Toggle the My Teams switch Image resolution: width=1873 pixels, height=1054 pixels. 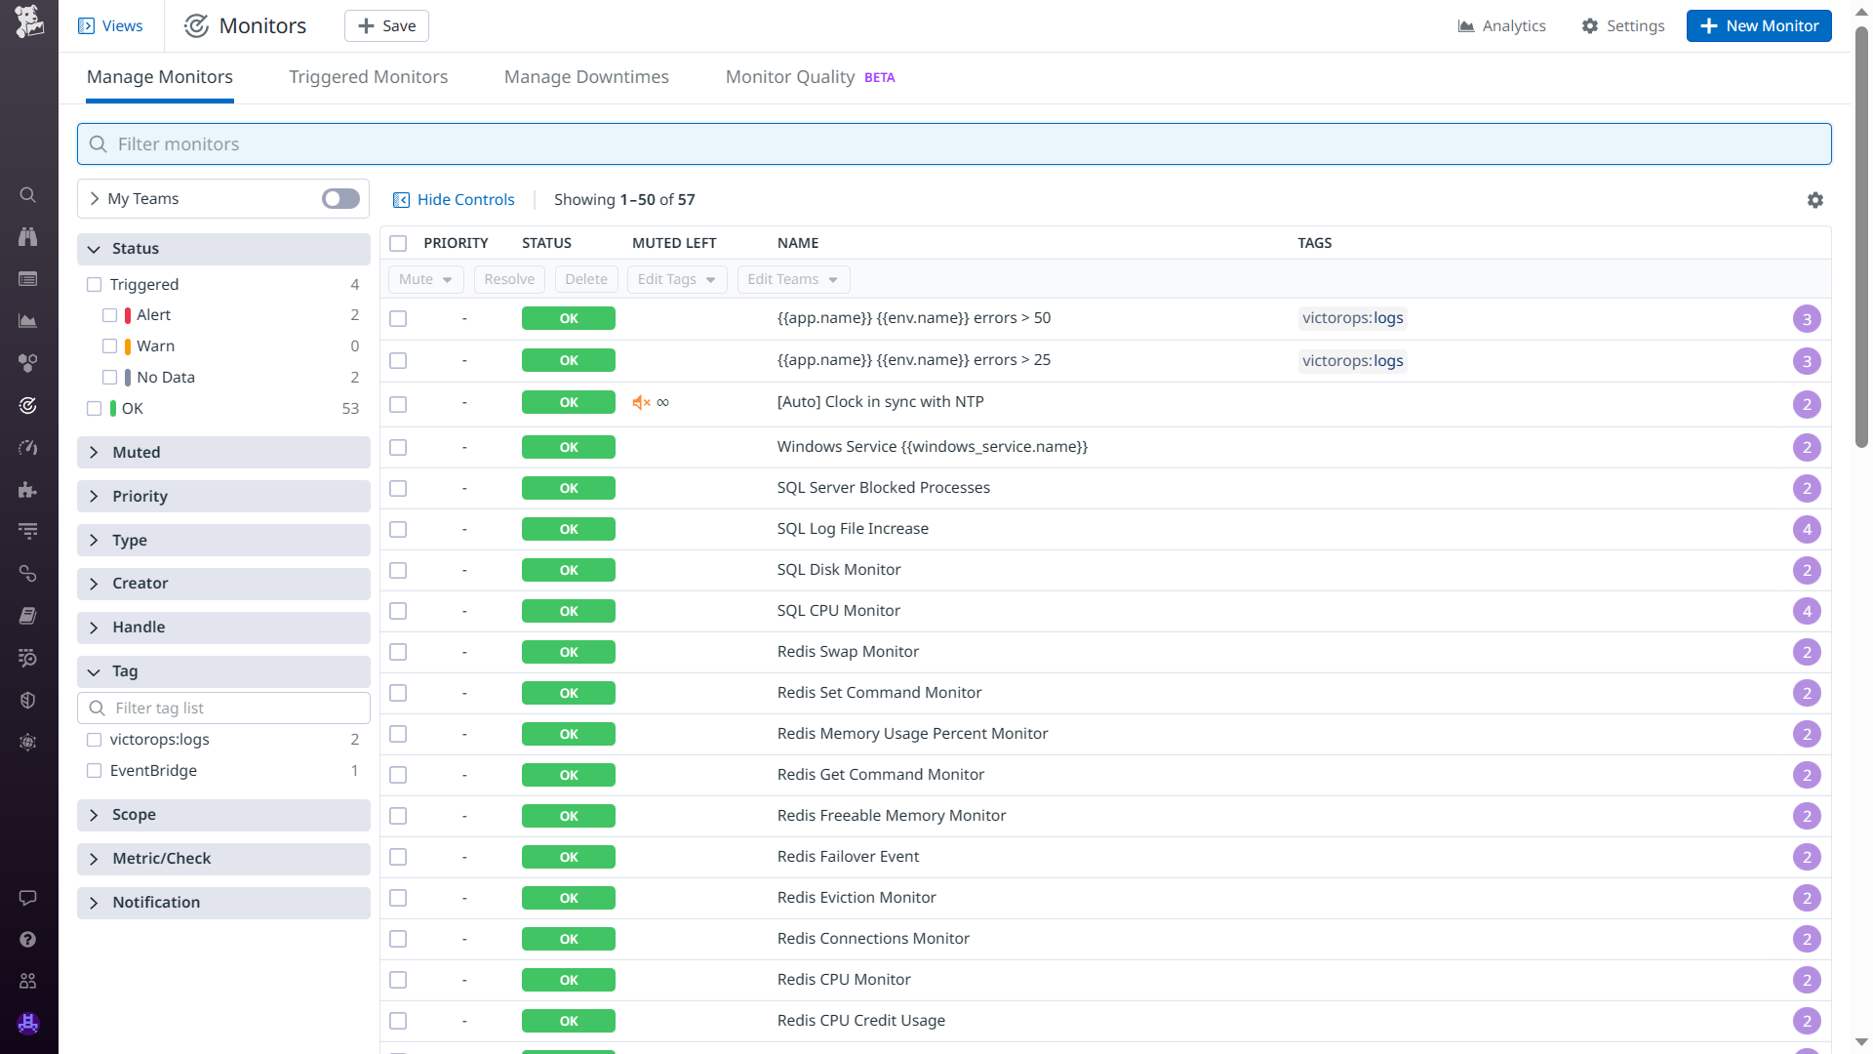point(340,199)
